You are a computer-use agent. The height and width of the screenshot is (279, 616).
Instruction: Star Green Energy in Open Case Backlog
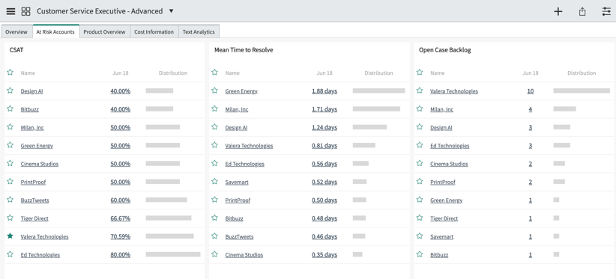pyautogui.click(x=420, y=200)
